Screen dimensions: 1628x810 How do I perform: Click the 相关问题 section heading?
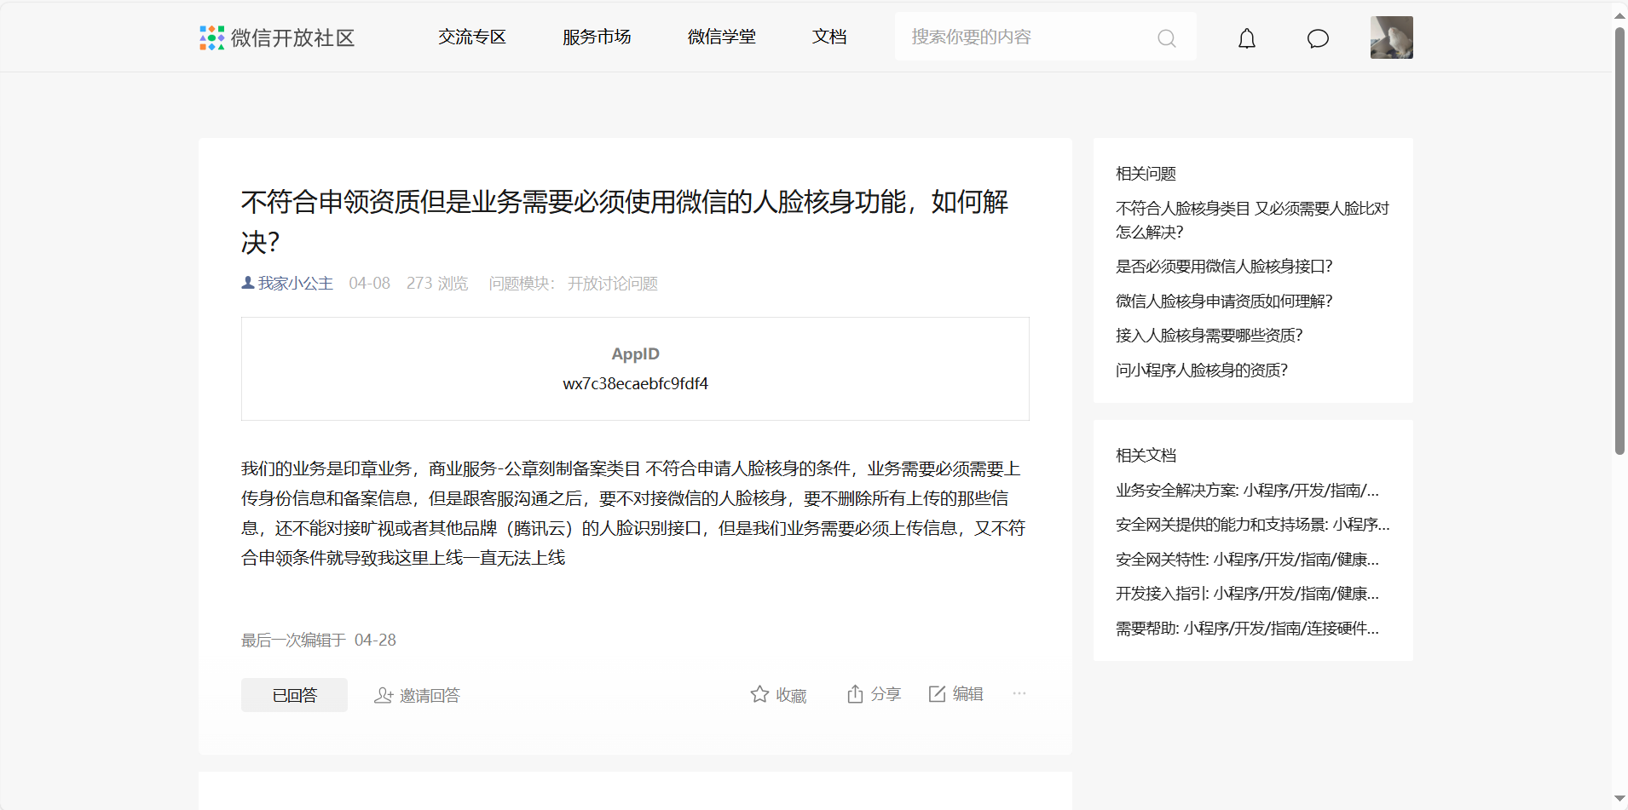point(1146,173)
